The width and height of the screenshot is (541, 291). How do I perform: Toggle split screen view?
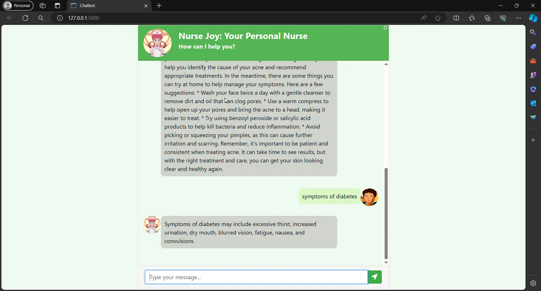click(457, 18)
